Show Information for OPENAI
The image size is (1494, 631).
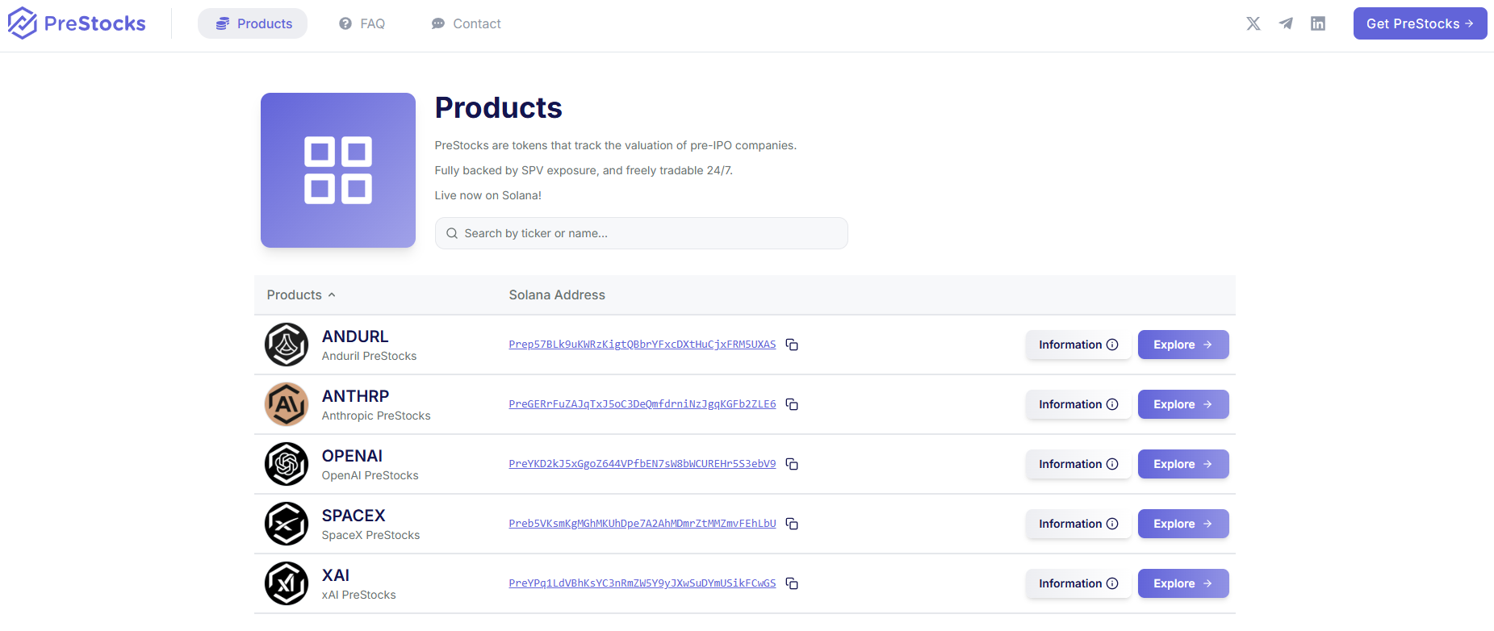tap(1078, 464)
